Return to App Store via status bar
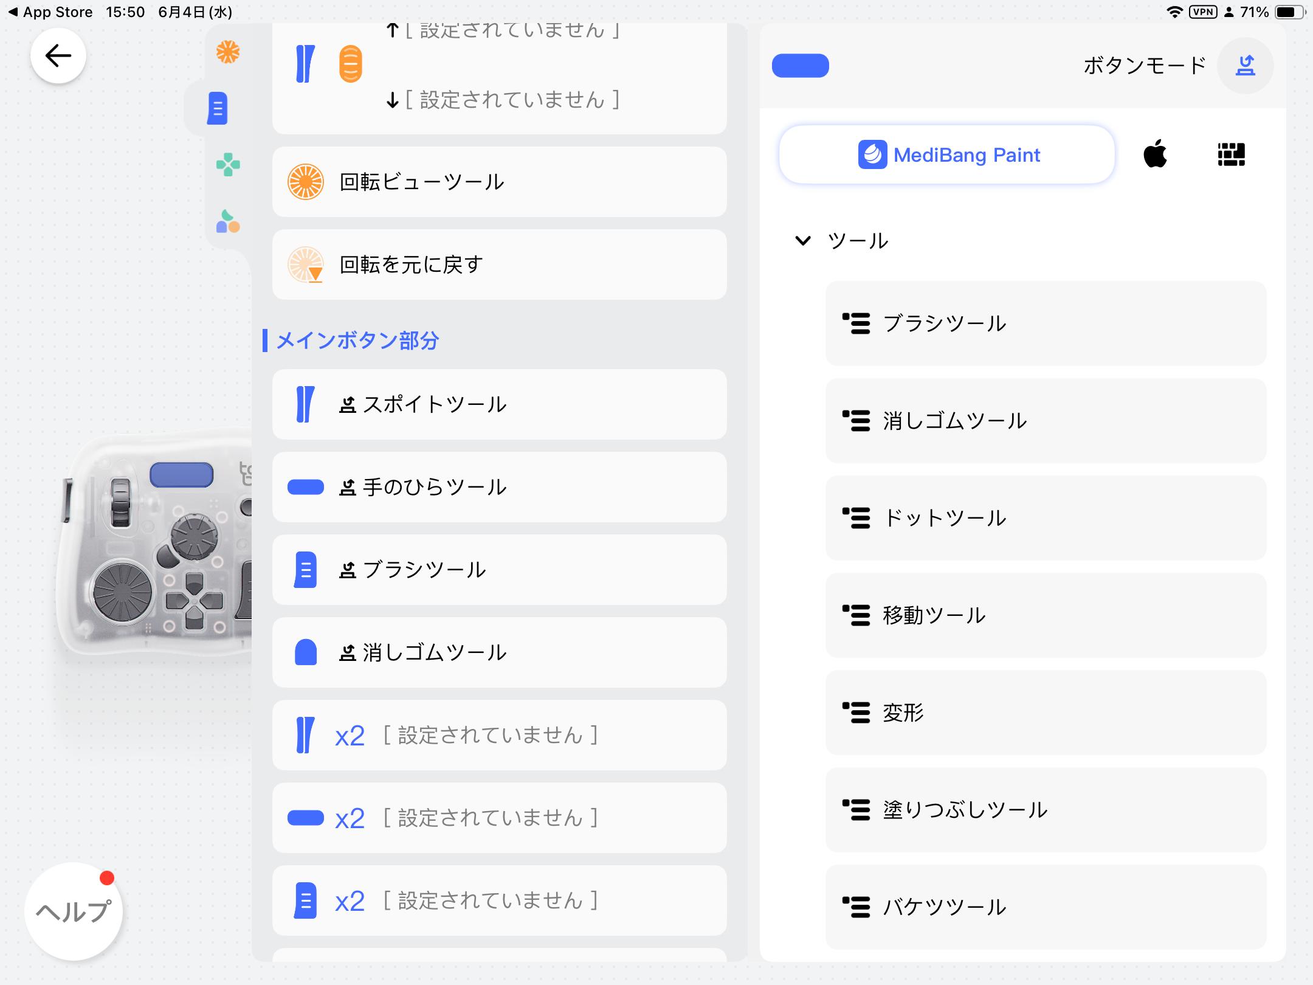This screenshot has width=1313, height=985. pyautogui.click(x=50, y=12)
